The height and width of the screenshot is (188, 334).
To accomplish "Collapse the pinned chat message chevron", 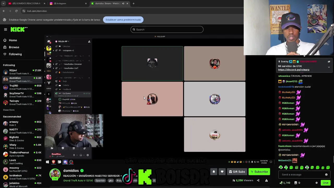I will click(329, 67).
